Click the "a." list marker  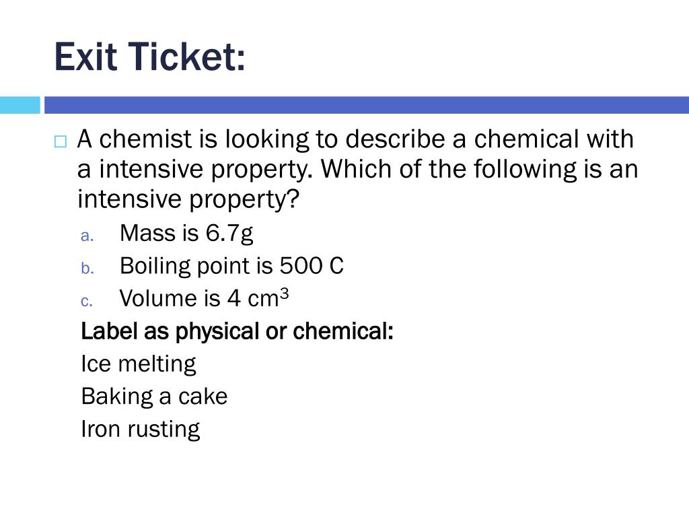85,236
